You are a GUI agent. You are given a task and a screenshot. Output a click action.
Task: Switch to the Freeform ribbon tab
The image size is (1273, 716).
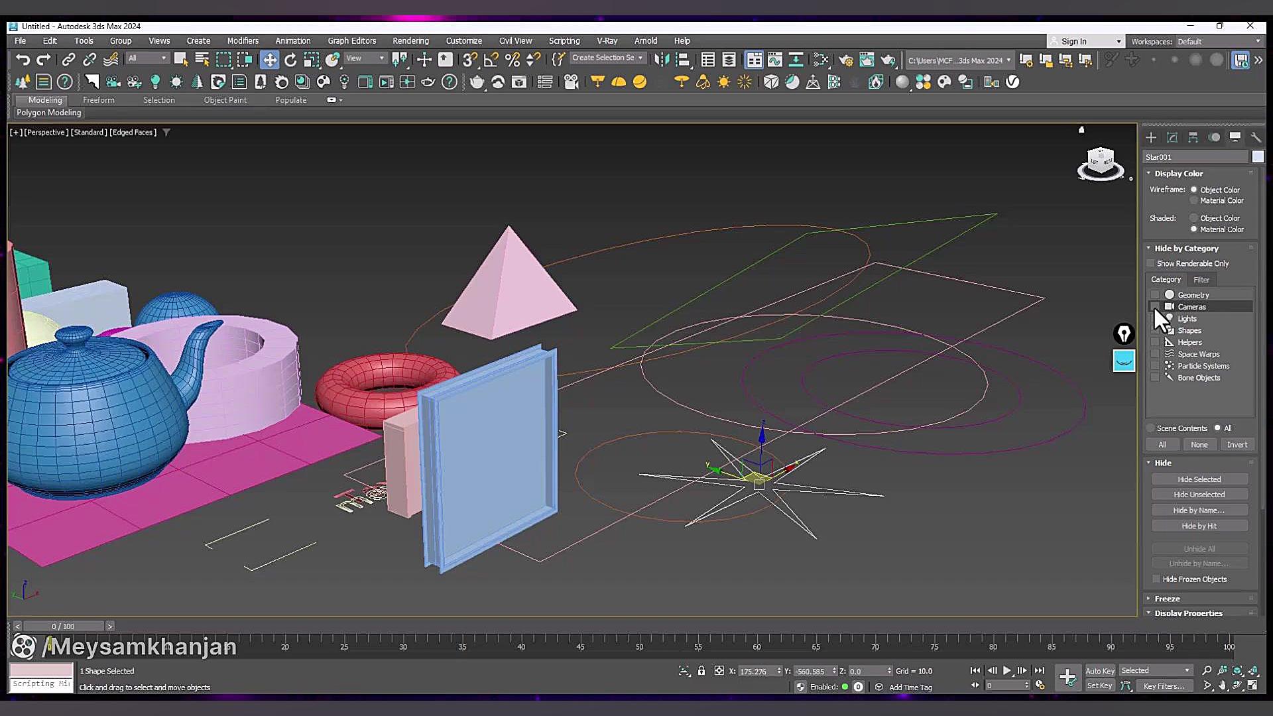click(99, 100)
